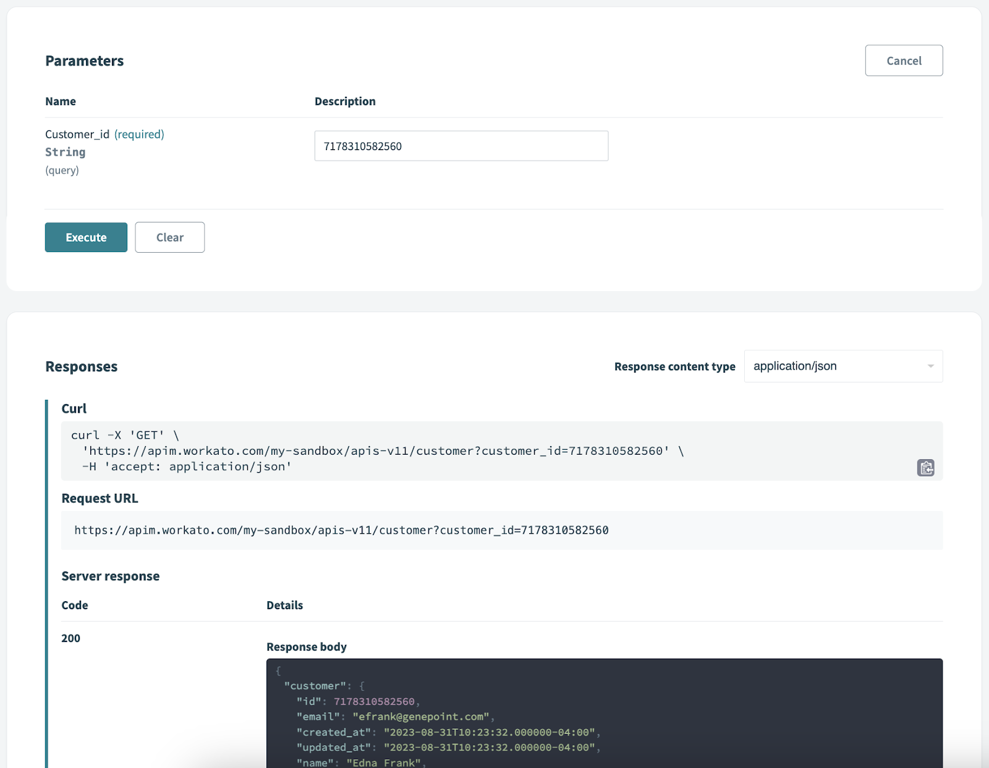Click the Details column header
Image resolution: width=989 pixels, height=768 pixels.
tap(284, 605)
